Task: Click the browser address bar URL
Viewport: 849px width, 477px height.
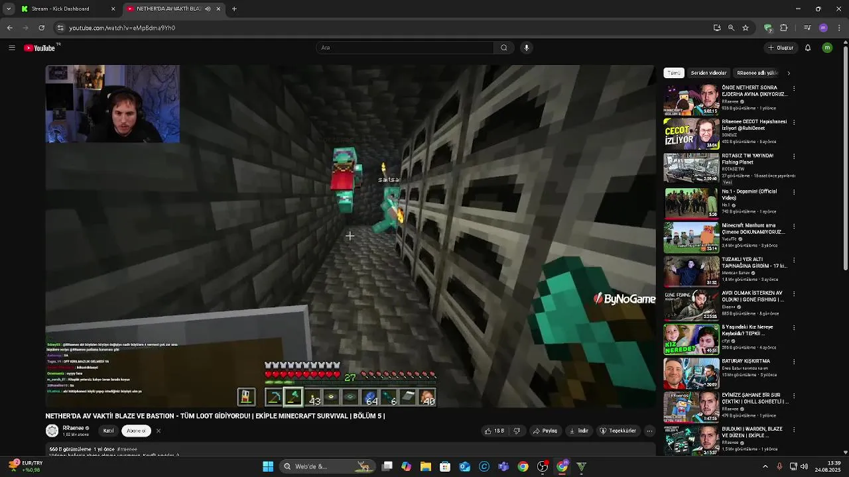Action: point(122,28)
